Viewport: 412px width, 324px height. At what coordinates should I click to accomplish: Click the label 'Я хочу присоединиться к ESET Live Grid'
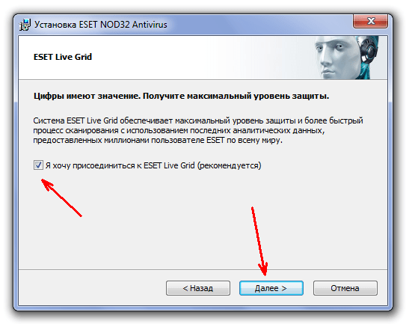click(120, 165)
